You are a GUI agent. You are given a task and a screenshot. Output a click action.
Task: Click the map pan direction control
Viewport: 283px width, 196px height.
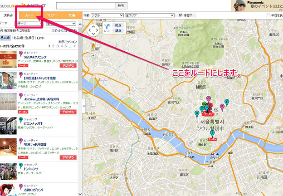click(x=93, y=30)
